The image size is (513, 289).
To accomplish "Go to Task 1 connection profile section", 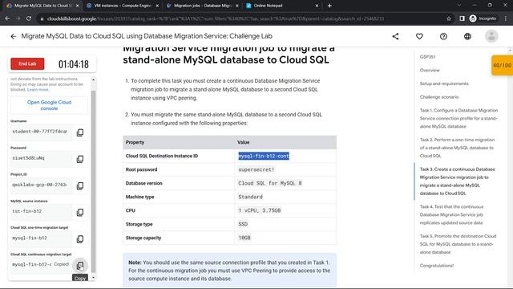I will coord(458,118).
